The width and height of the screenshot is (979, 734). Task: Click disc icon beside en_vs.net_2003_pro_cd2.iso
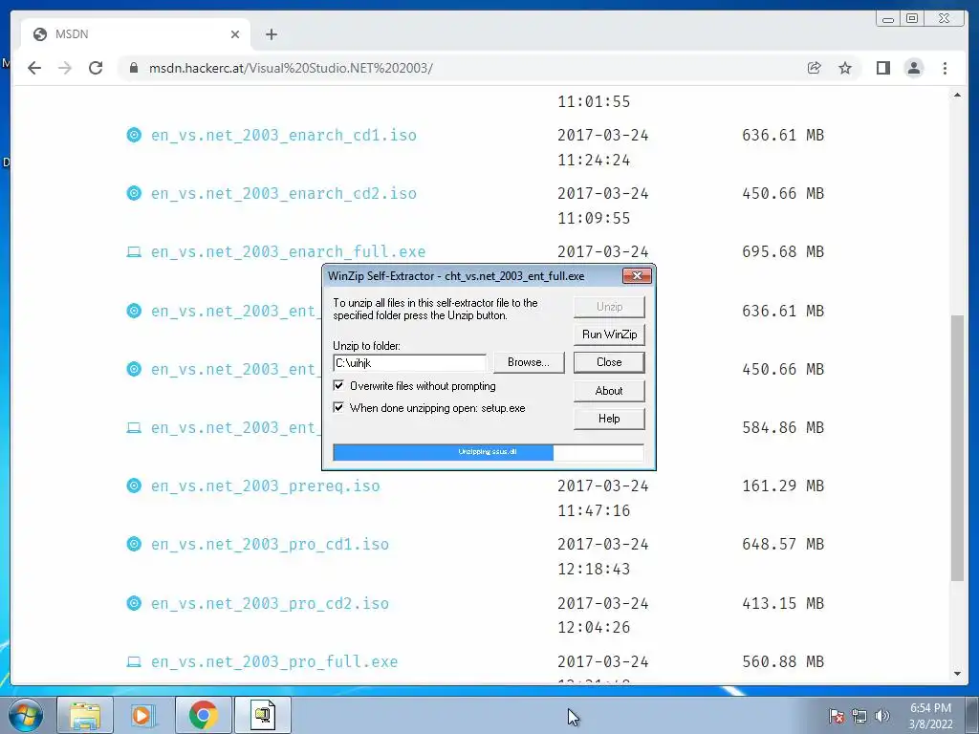pyautogui.click(x=134, y=603)
